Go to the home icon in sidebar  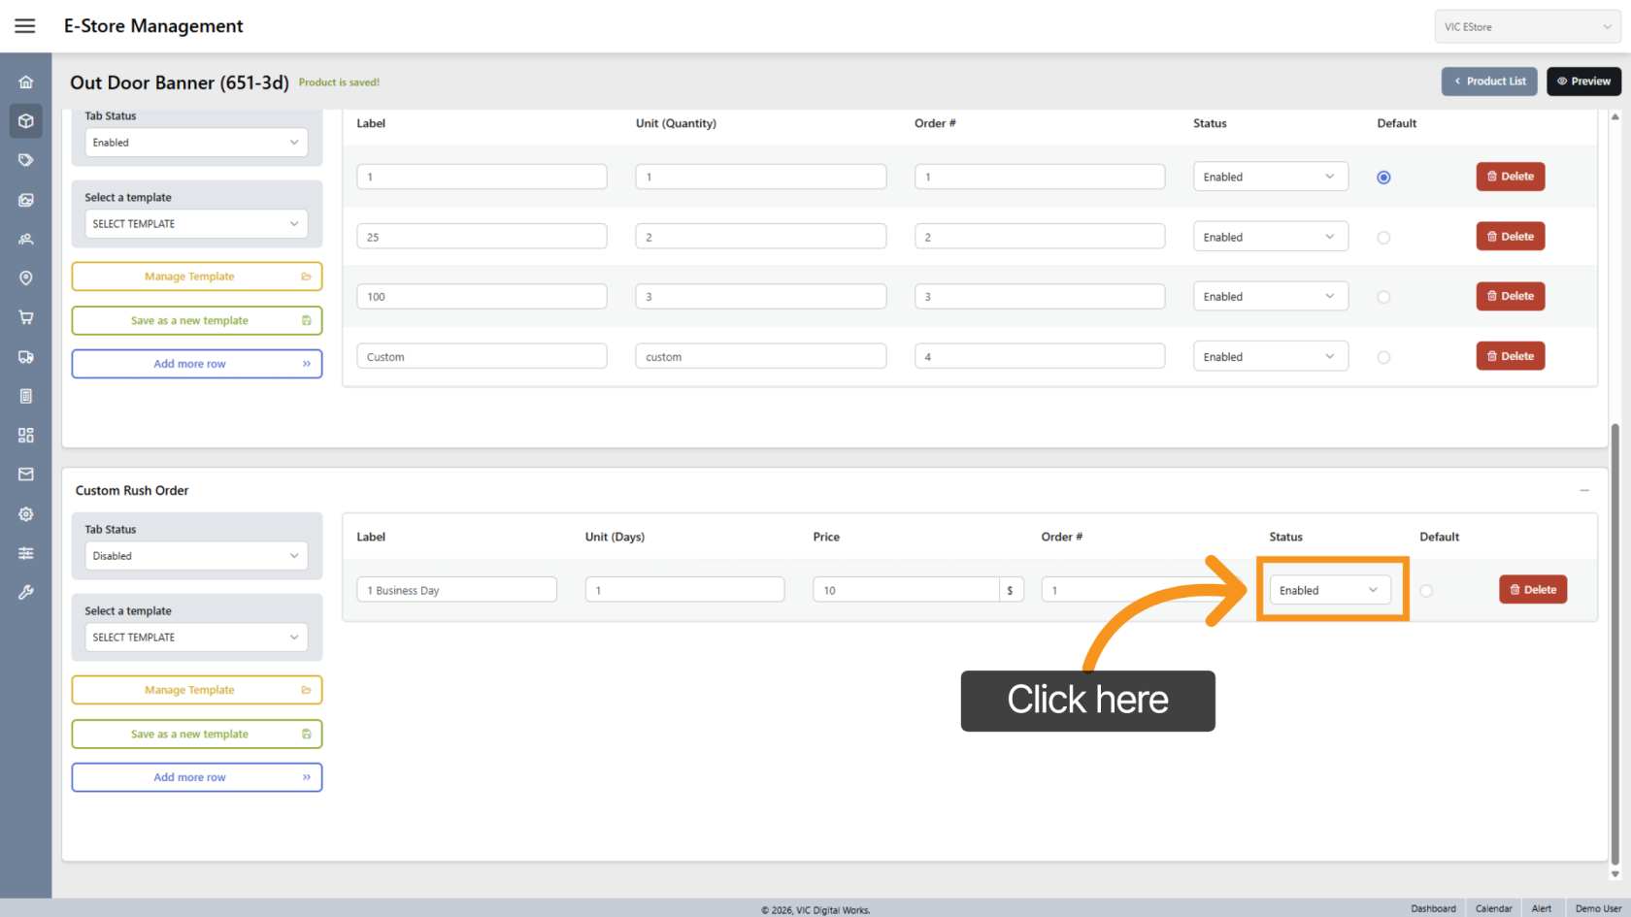pos(26,82)
